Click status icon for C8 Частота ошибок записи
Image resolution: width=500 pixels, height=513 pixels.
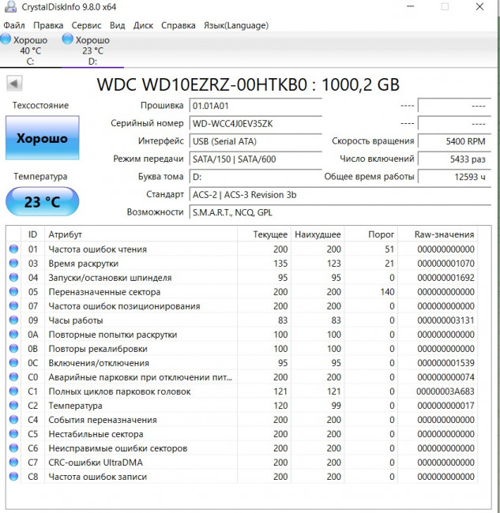13,477
